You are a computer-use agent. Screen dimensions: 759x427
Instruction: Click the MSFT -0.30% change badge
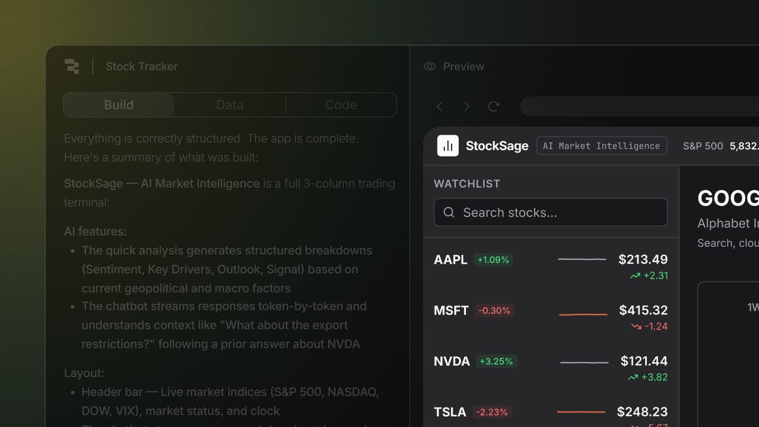point(494,310)
